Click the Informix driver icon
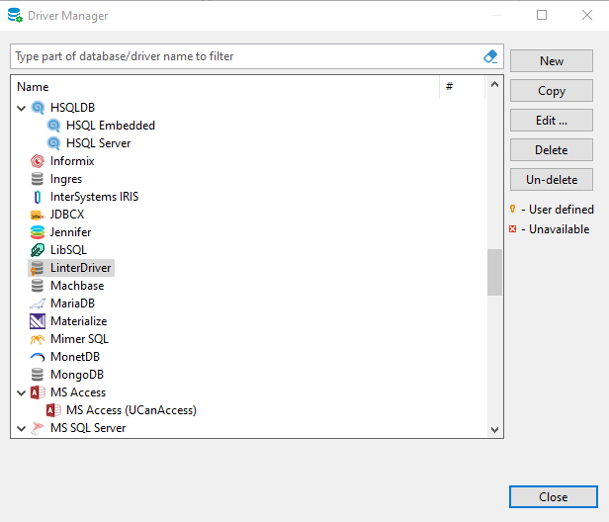Screen dimensions: 609x522 [x=38, y=161]
